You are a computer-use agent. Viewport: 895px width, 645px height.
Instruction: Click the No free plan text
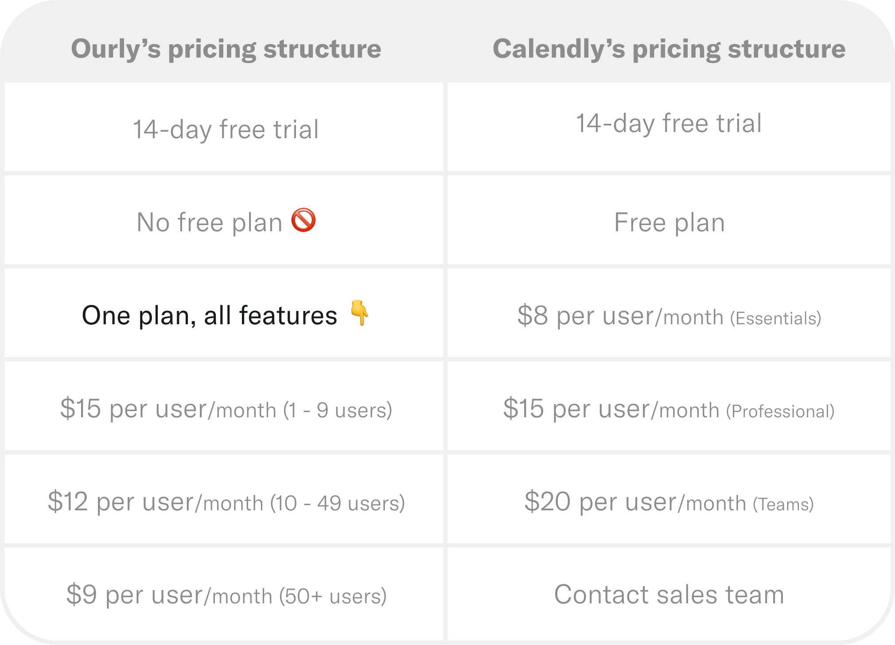pyautogui.click(x=209, y=222)
